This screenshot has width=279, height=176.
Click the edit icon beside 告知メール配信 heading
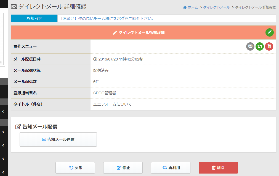18,127
